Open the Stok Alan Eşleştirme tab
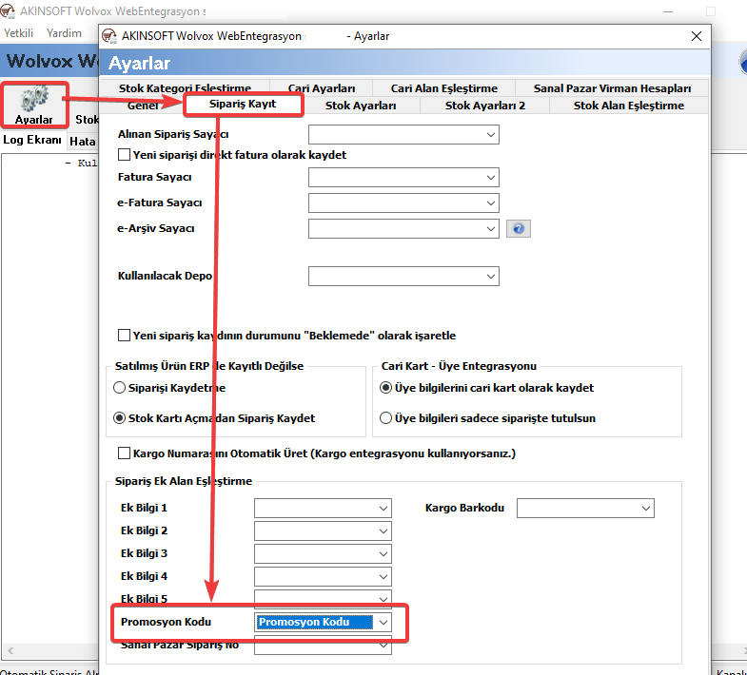The width and height of the screenshot is (747, 675). pos(628,106)
